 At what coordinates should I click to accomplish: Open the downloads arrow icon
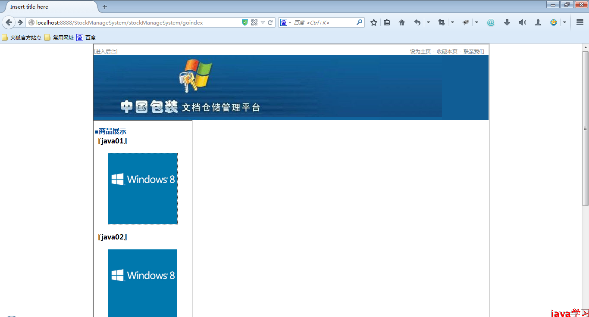point(507,22)
